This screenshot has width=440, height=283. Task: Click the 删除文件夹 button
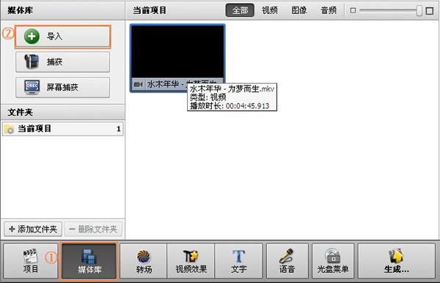click(x=93, y=229)
